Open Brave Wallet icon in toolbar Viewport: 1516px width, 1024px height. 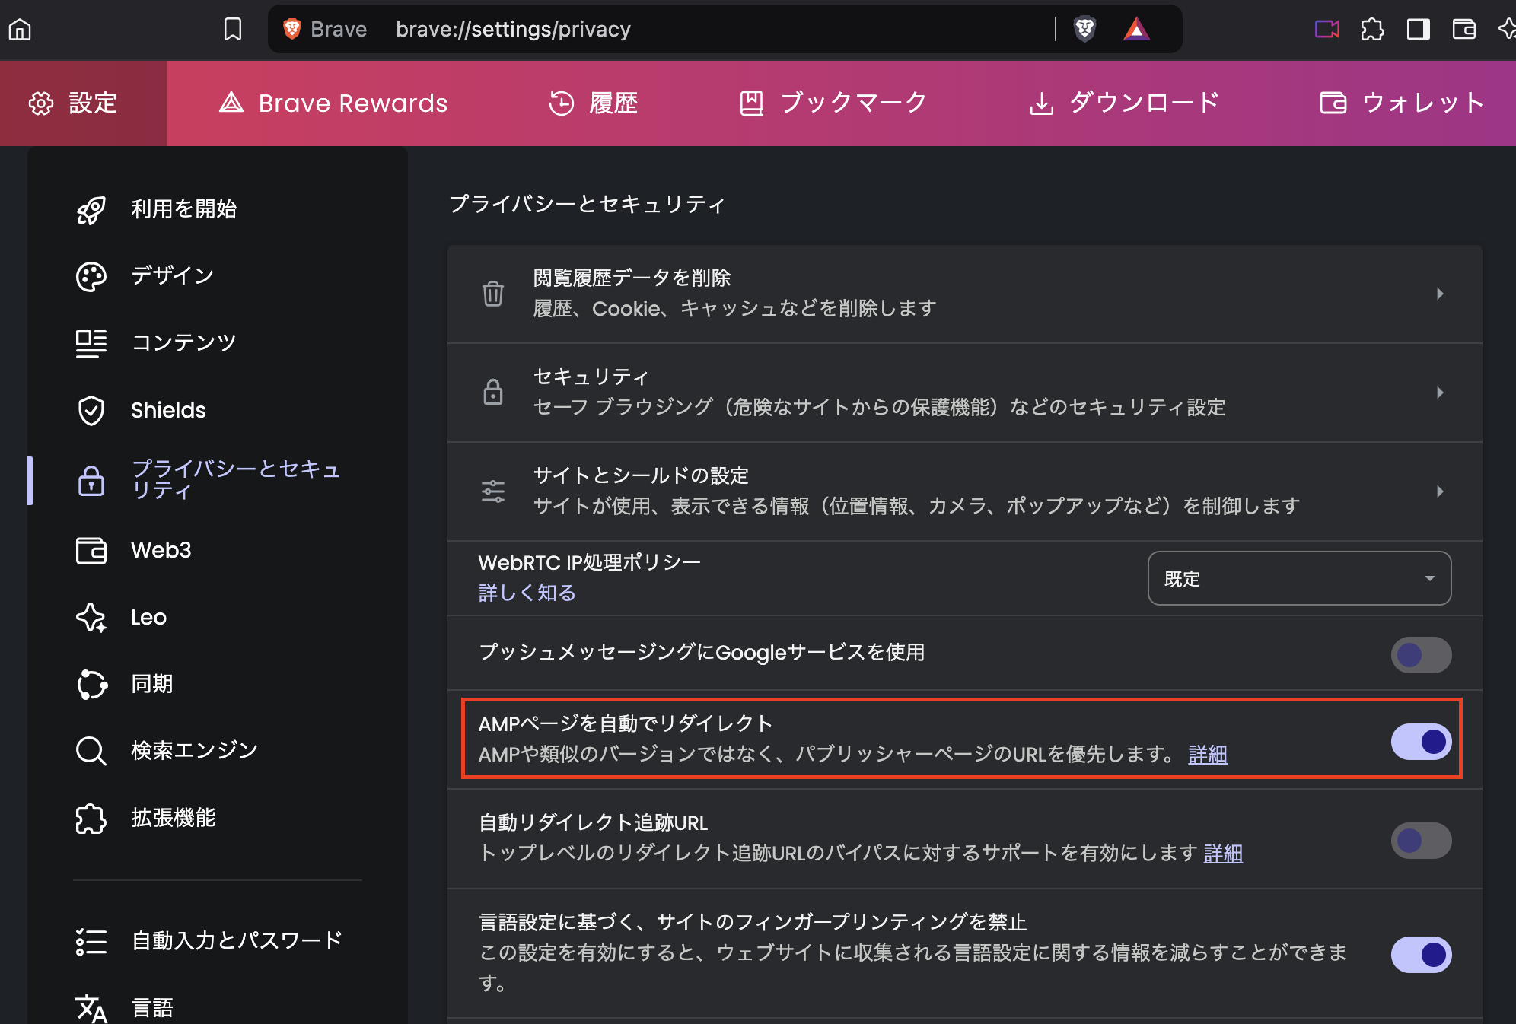[x=1463, y=30]
